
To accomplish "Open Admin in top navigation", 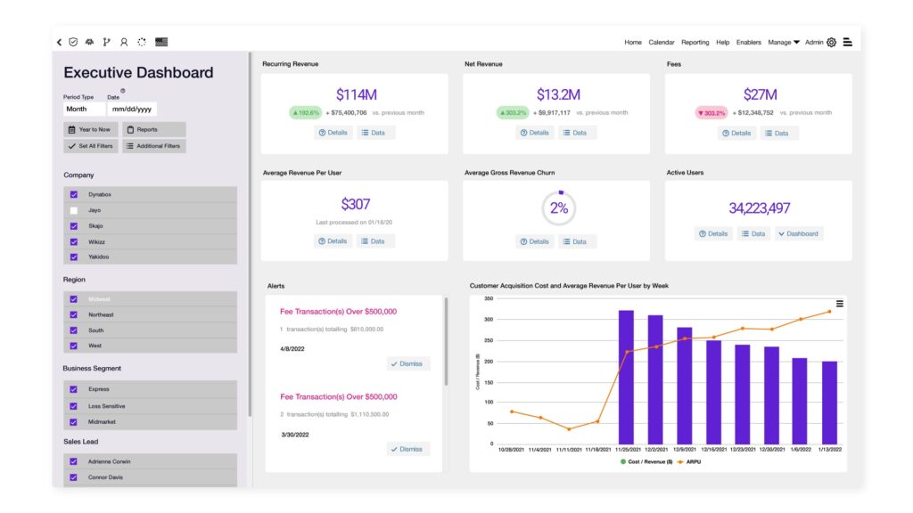I will tap(814, 42).
